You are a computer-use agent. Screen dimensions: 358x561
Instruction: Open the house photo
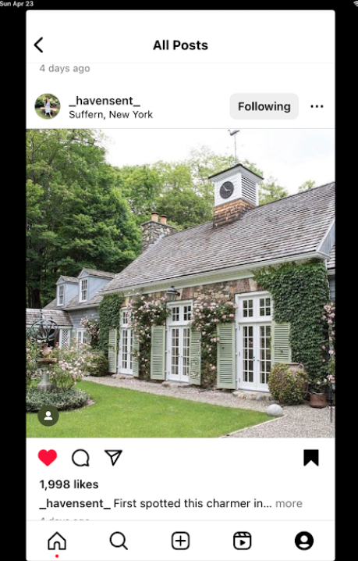(180, 283)
